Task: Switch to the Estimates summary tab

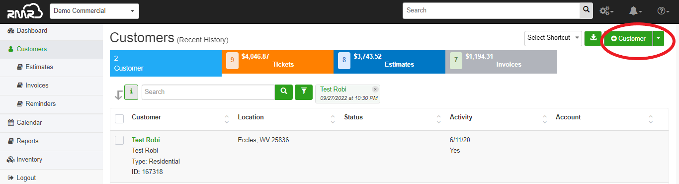Action: 389,62
